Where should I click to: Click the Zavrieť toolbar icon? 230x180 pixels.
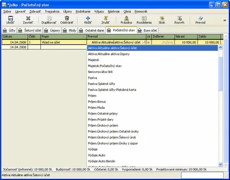point(28,18)
